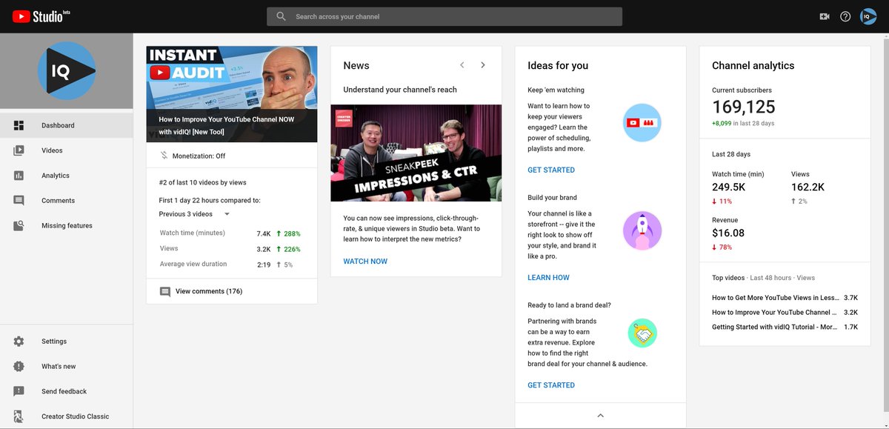Open the Analytics menu item
The image size is (889, 429).
pyautogui.click(x=67, y=176)
